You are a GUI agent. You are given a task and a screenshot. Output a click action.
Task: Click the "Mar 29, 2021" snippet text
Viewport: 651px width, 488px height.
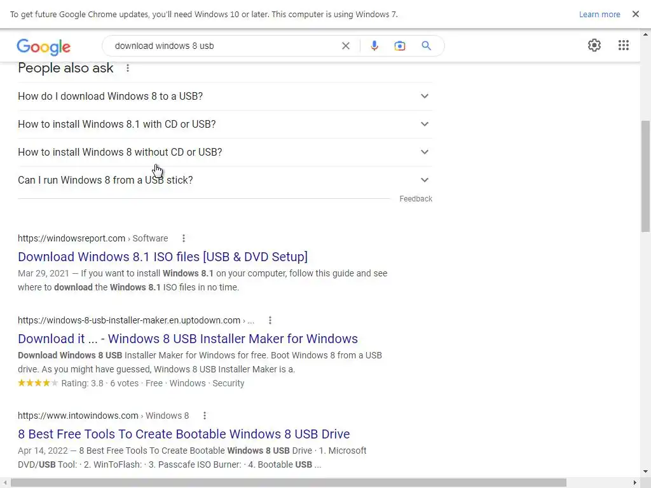(43, 273)
